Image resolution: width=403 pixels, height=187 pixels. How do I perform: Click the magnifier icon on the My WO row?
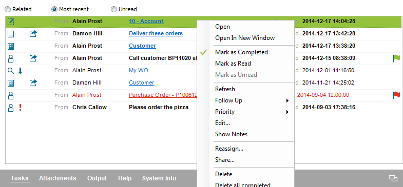tap(11, 71)
